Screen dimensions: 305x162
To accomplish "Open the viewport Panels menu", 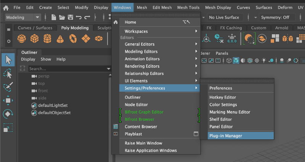I will pyautogui.click(x=222, y=53).
